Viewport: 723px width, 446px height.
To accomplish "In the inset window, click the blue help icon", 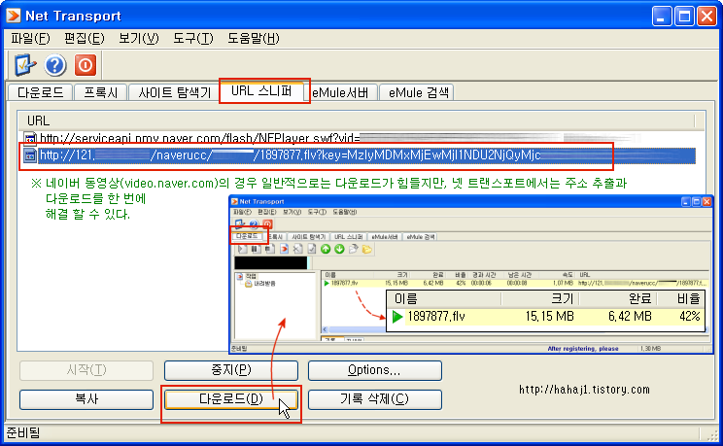I will [x=254, y=224].
